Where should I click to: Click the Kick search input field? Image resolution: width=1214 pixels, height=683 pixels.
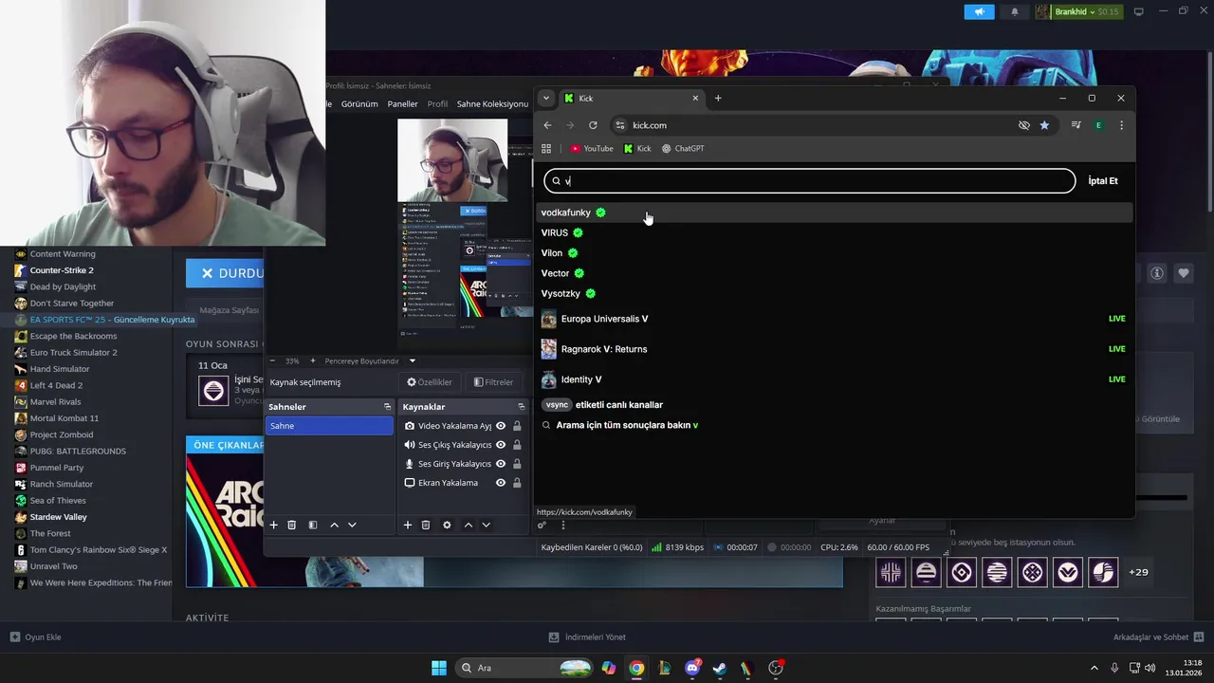coord(810,180)
